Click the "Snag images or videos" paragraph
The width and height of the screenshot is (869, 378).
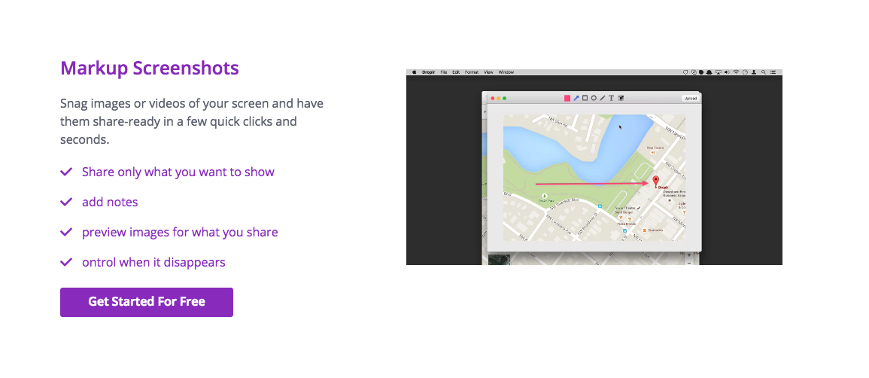[x=192, y=121]
